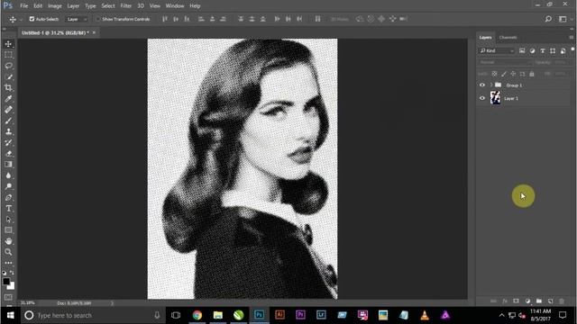Filter layers by adjustment layers icon
Viewport: 577px width, 324px height.
[x=532, y=50]
